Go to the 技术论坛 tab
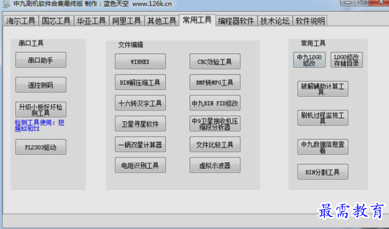Viewport: 389px width, 229px height. coord(275,21)
